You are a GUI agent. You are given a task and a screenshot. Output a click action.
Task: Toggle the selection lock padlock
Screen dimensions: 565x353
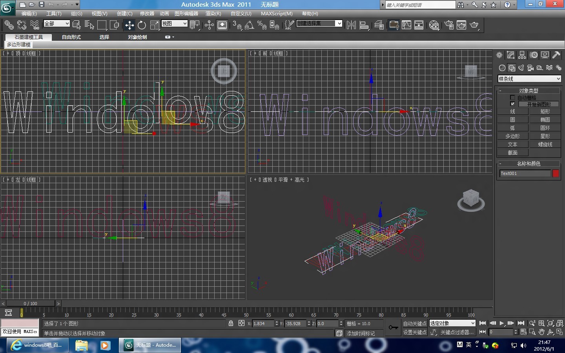(231, 323)
